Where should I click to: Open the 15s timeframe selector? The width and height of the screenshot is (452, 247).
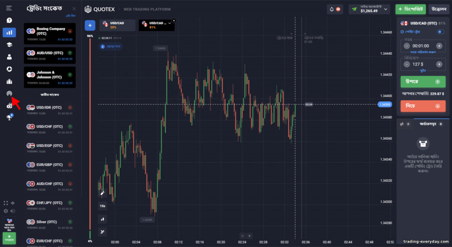tap(102, 206)
